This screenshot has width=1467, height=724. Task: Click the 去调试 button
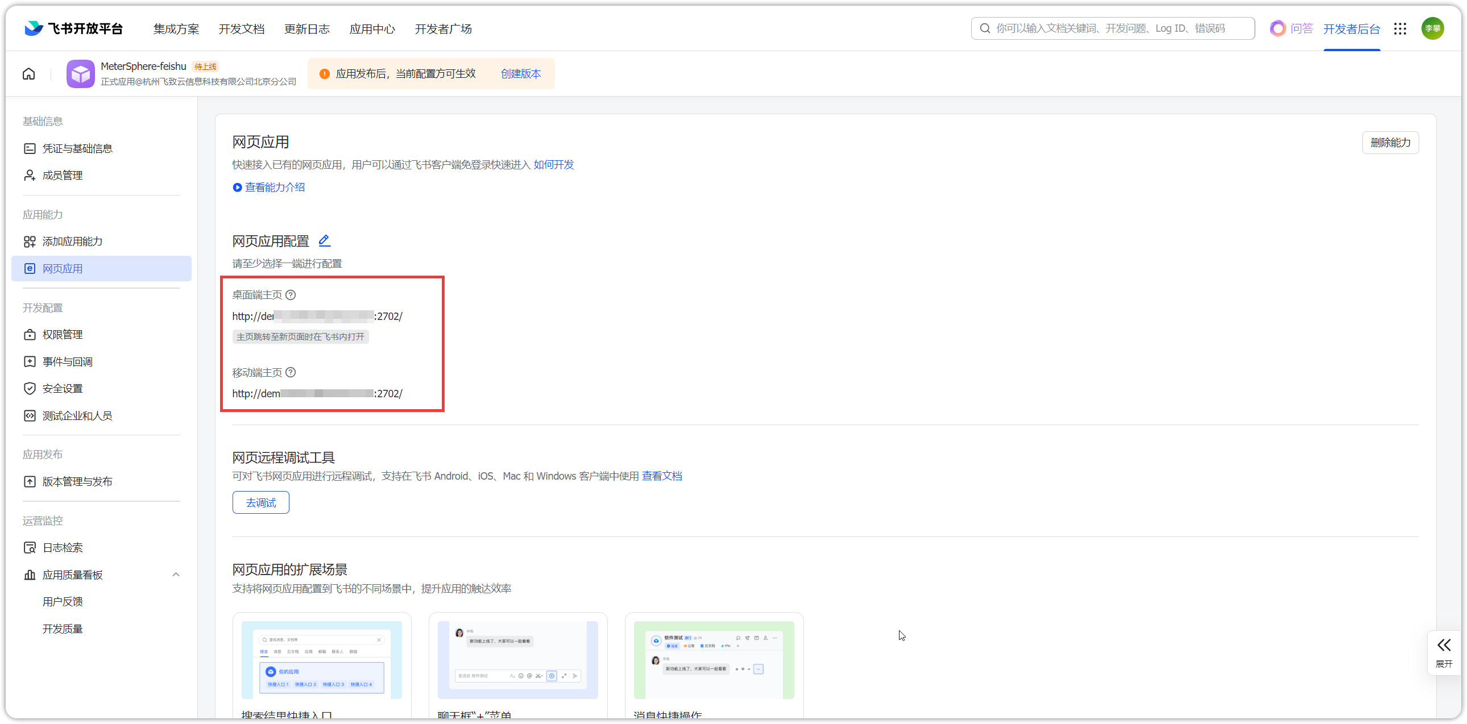tap(261, 502)
